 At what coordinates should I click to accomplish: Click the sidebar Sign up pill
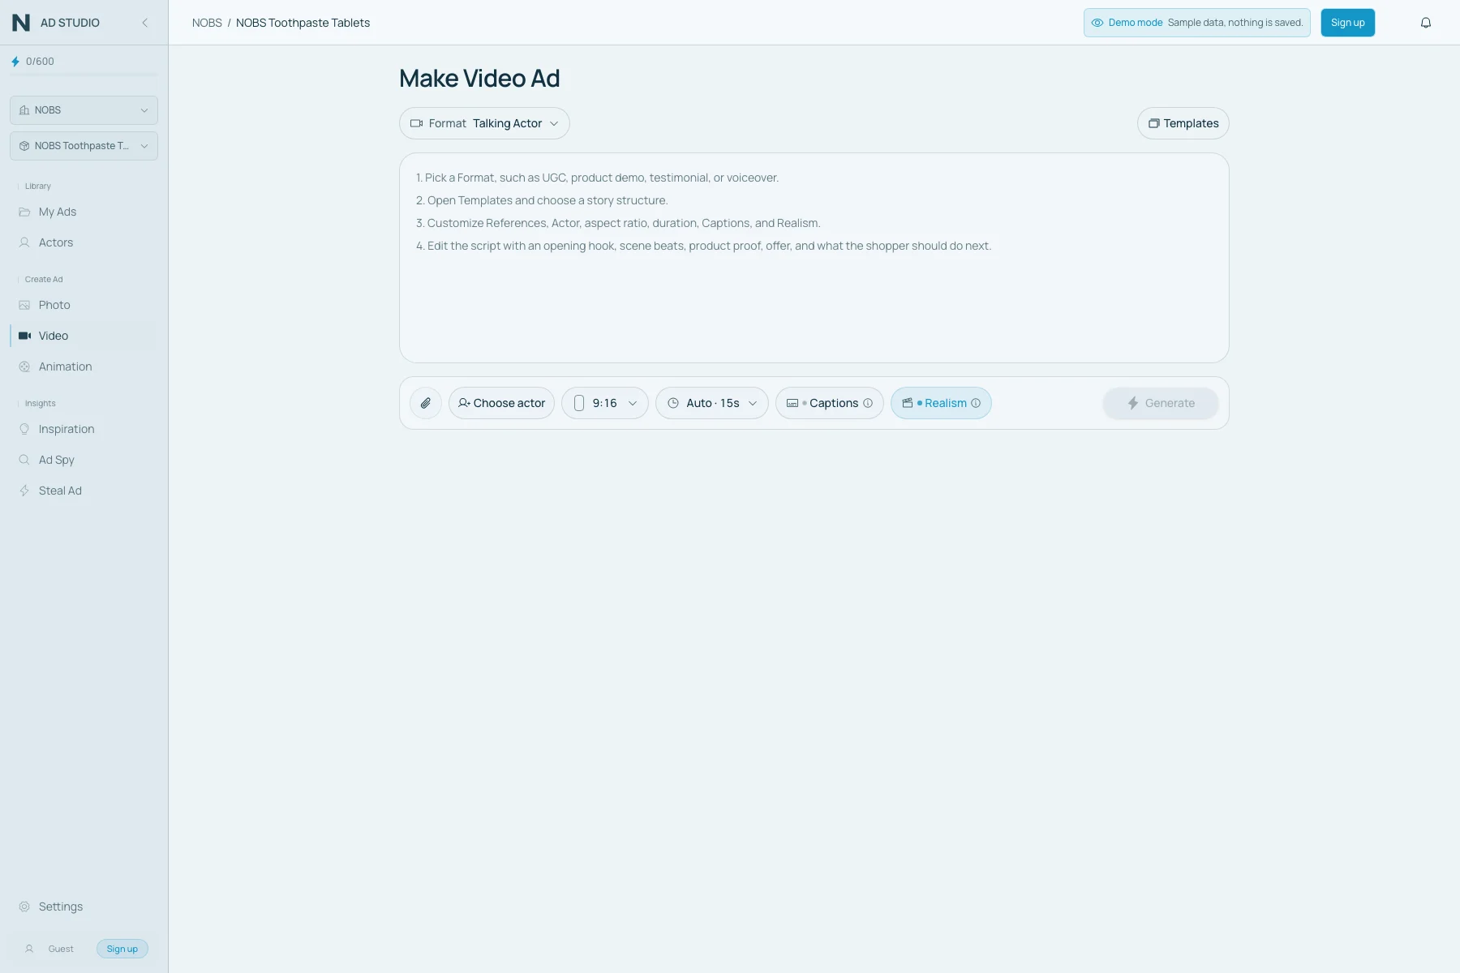122,949
